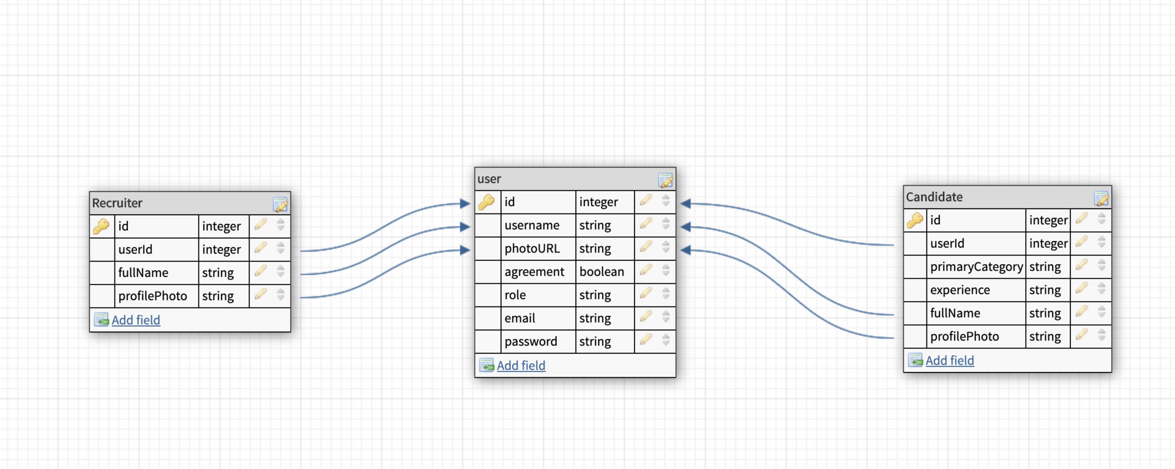The width and height of the screenshot is (1175, 469).
Task: Select userId field name in Recruiter table
Action: click(135, 249)
